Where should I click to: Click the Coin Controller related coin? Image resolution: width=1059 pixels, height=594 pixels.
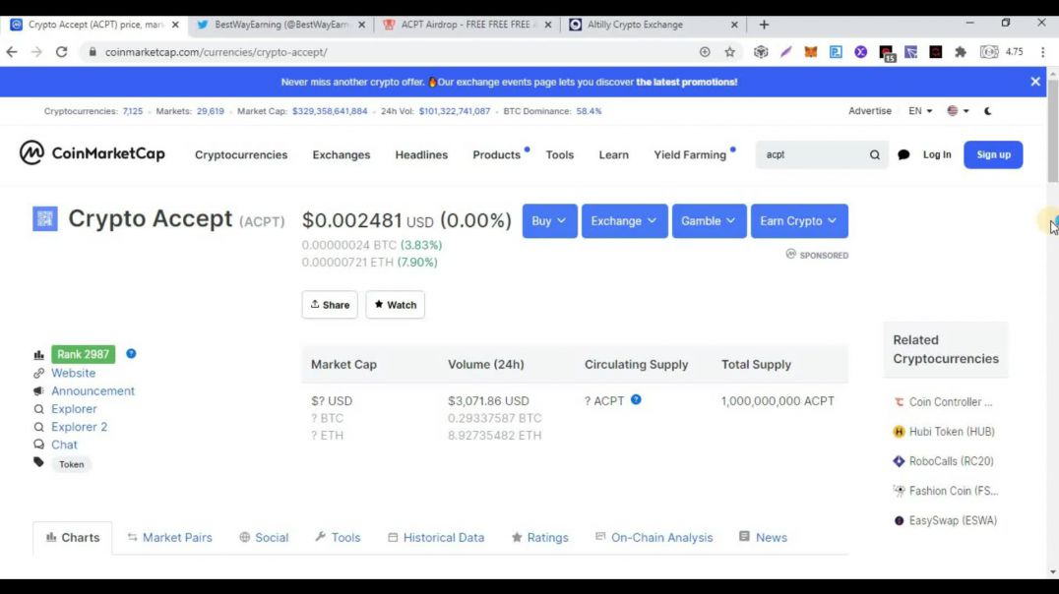[x=943, y=401]
